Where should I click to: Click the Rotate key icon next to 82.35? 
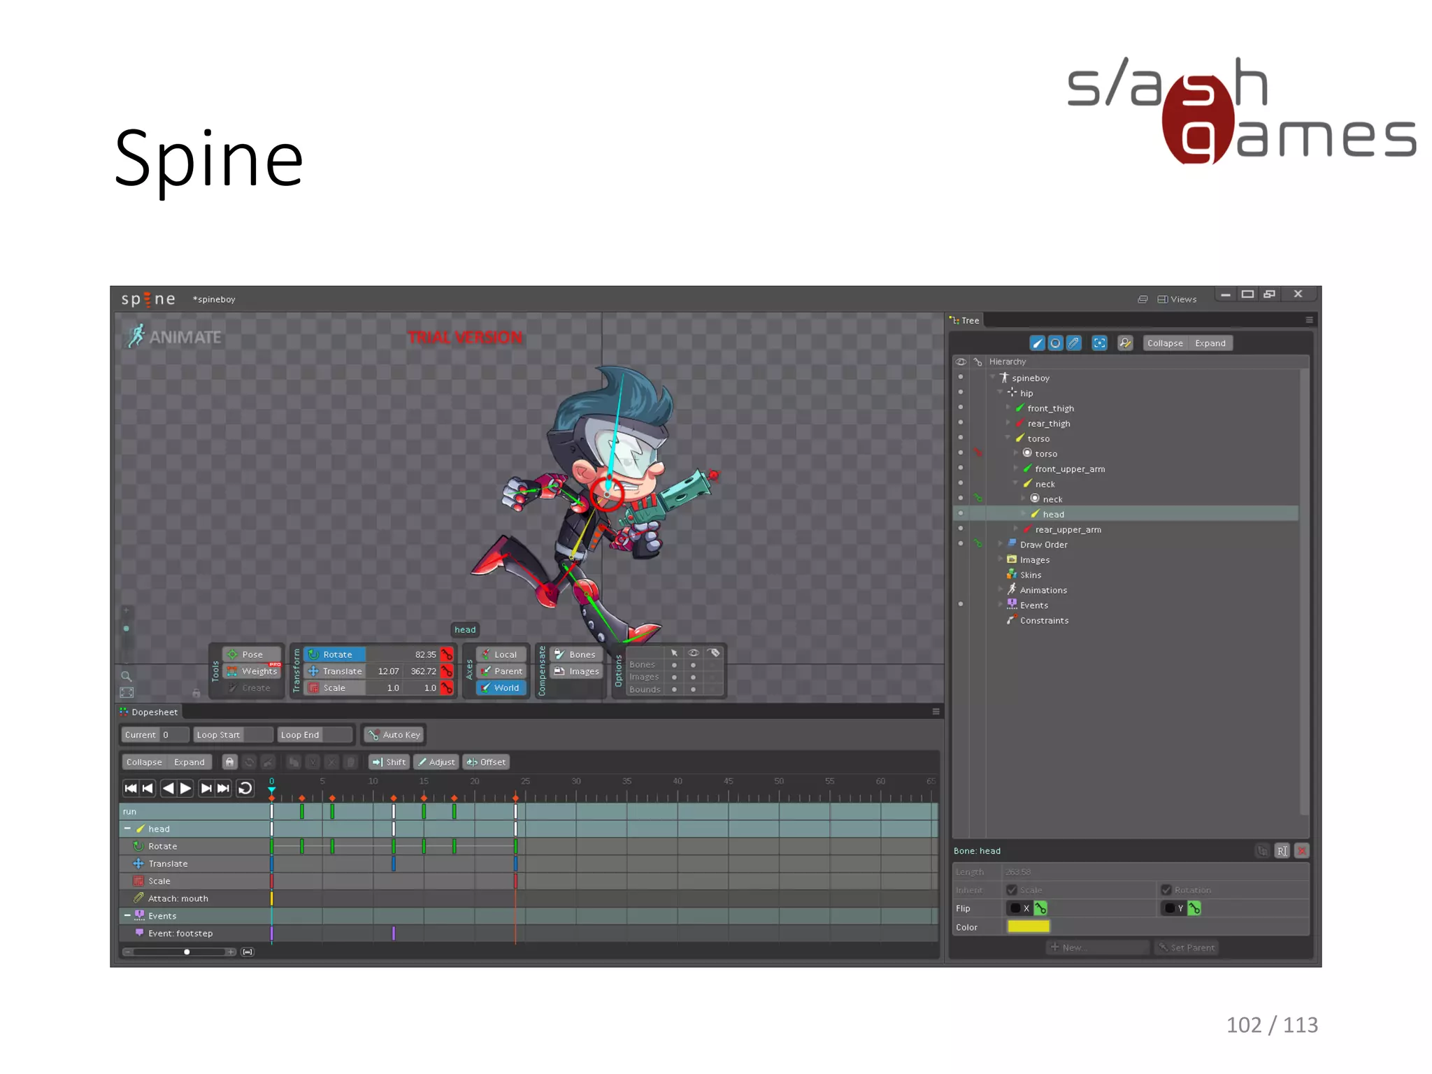[447, 654]
